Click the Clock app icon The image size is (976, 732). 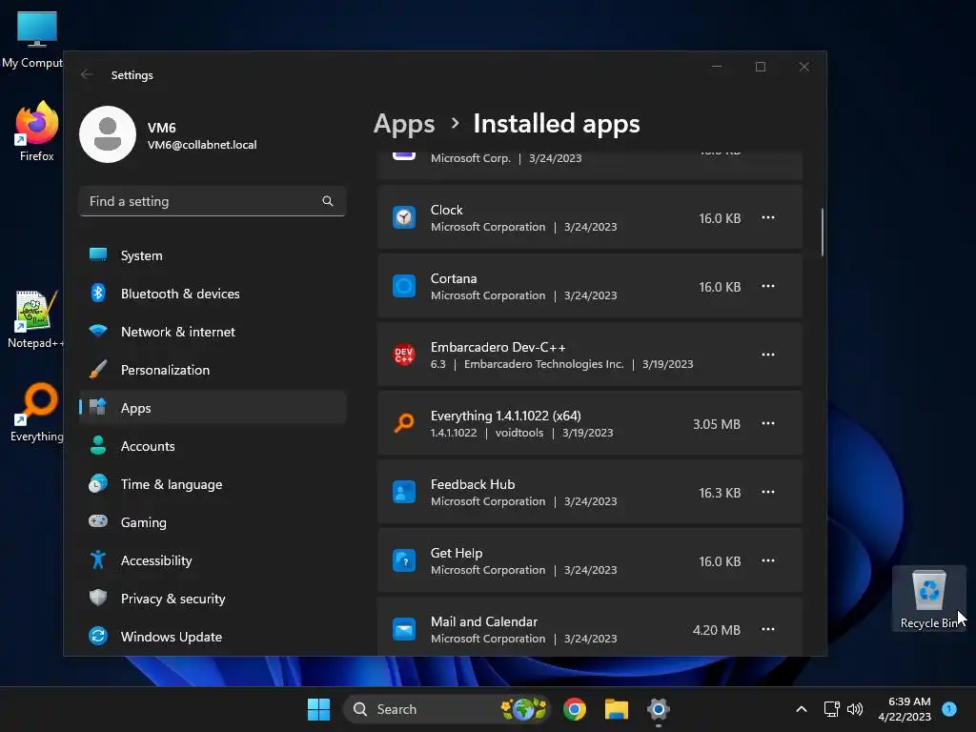tap(404, 218)
